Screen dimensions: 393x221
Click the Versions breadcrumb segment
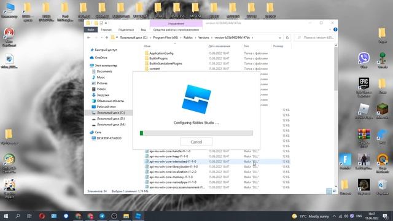(203, 37)
